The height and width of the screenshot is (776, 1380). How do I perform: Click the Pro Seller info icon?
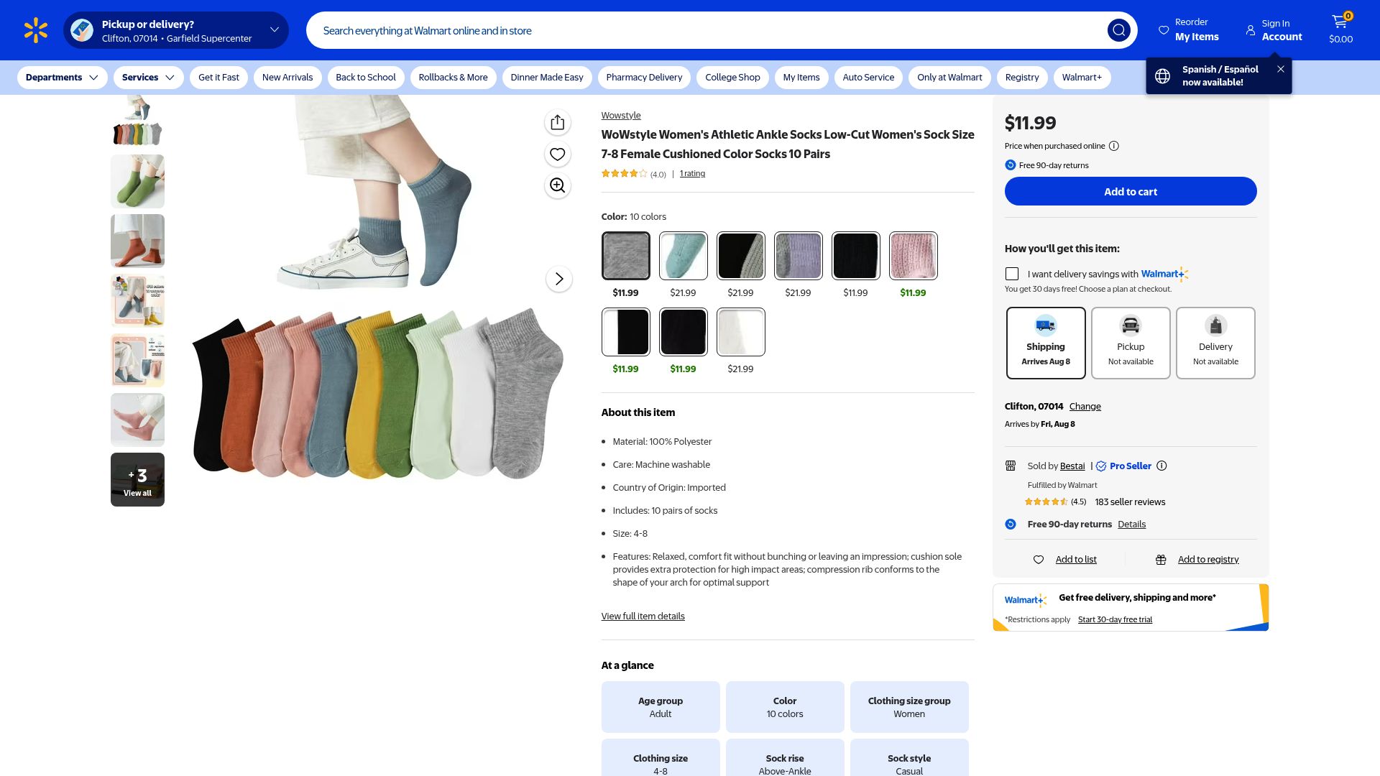click(x=1161, y=466)
